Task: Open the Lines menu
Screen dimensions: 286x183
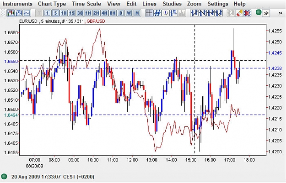Action: pyautogui.click(x=149, y=4)
